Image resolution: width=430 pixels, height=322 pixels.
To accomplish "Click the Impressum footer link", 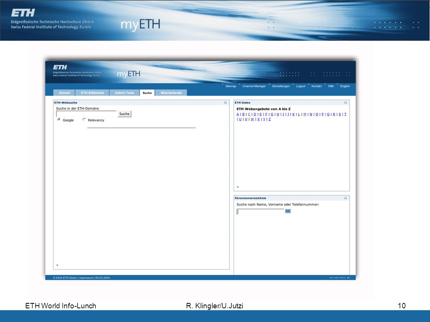I will pyautogui.click(x=86, y=277).
